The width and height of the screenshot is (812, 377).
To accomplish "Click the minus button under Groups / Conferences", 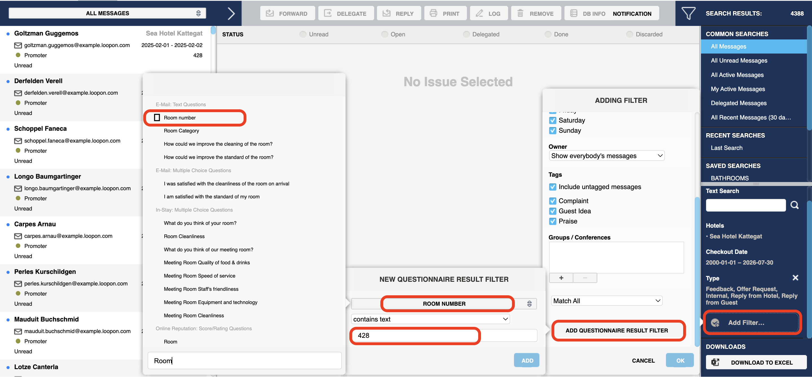I will (x=585, y=278).
